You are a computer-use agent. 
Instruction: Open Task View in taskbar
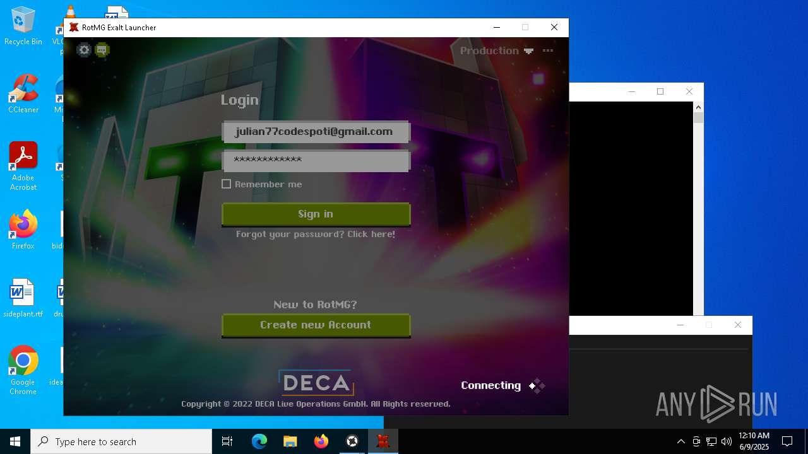point(227,441)
